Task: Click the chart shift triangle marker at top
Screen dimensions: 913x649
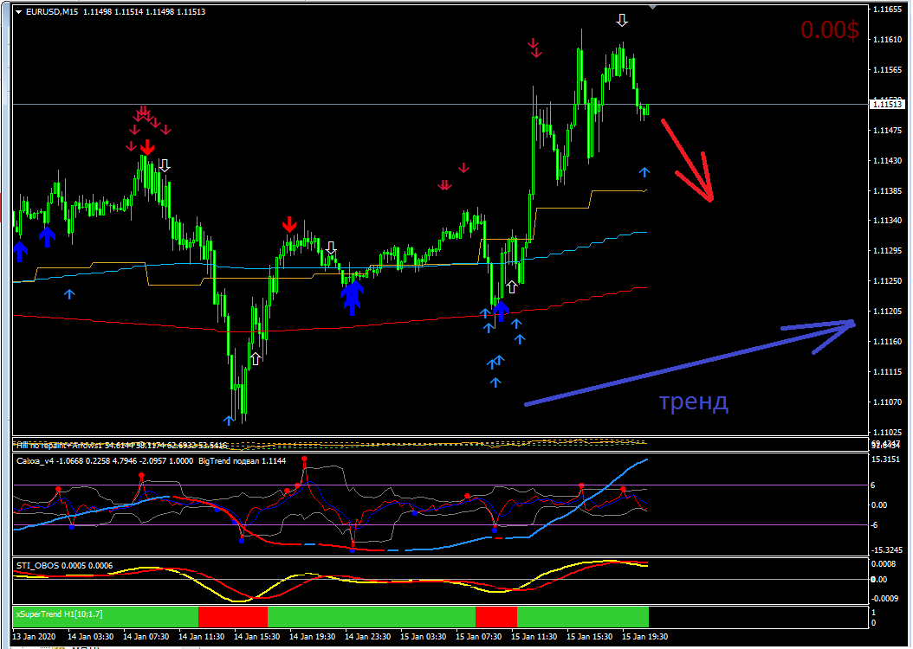Action: pyautogui.click(x=653, y=6)
